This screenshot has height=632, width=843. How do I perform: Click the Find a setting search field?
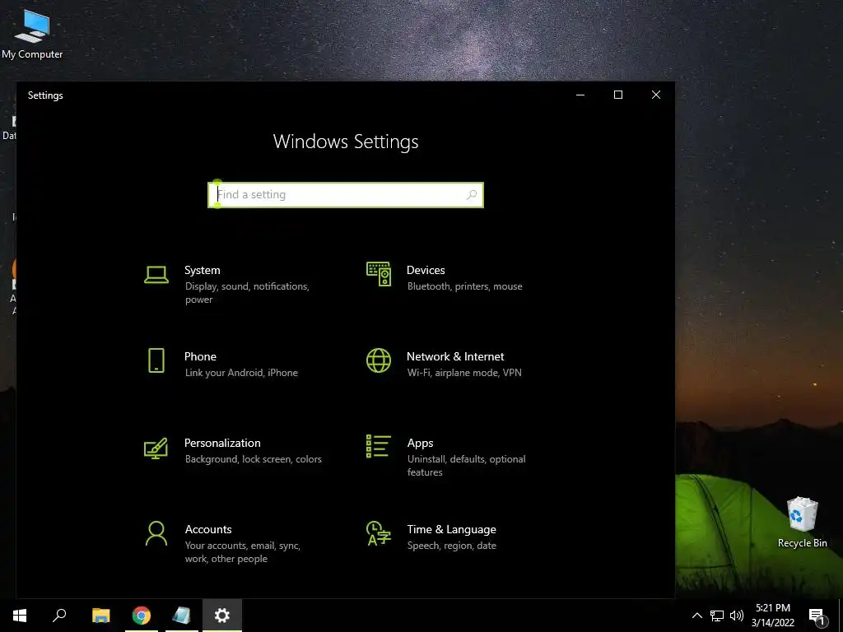point(346,194)
